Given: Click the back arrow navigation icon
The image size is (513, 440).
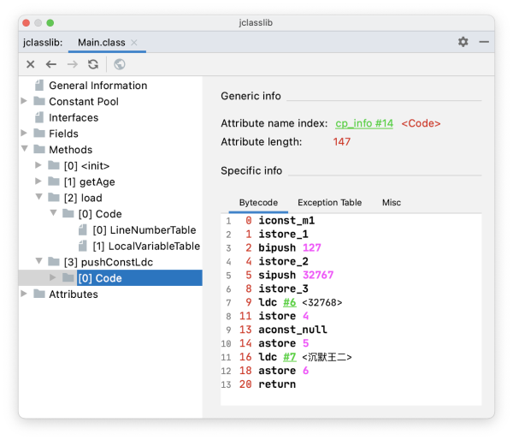Looking at the screenshot, I should coord(51,64).
